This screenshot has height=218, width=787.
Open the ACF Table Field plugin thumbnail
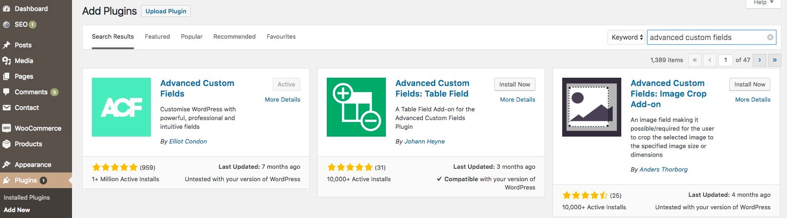click(x=356, y=107)
